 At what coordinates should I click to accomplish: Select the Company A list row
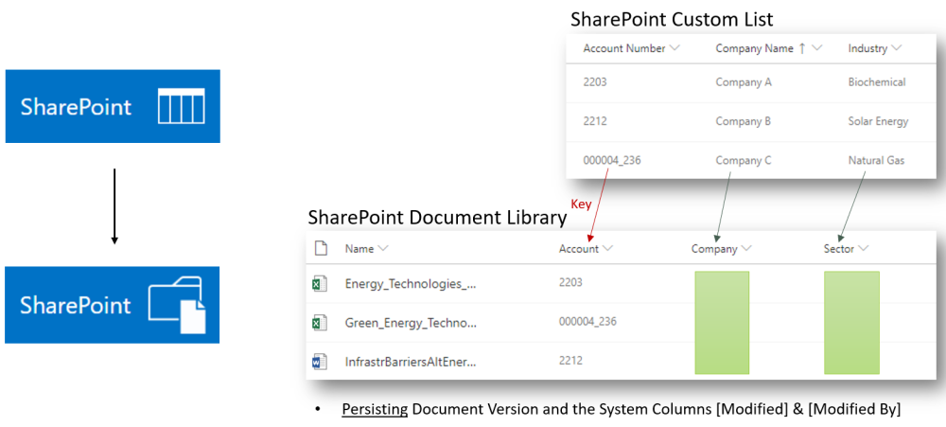tap(744, 82)
